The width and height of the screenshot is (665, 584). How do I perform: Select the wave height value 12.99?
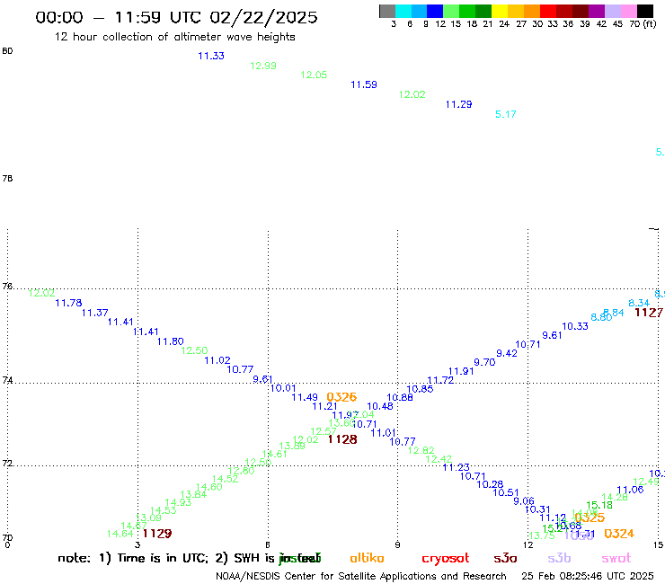coord(263,66)
